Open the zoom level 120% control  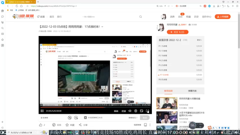(x=160, y=6)
